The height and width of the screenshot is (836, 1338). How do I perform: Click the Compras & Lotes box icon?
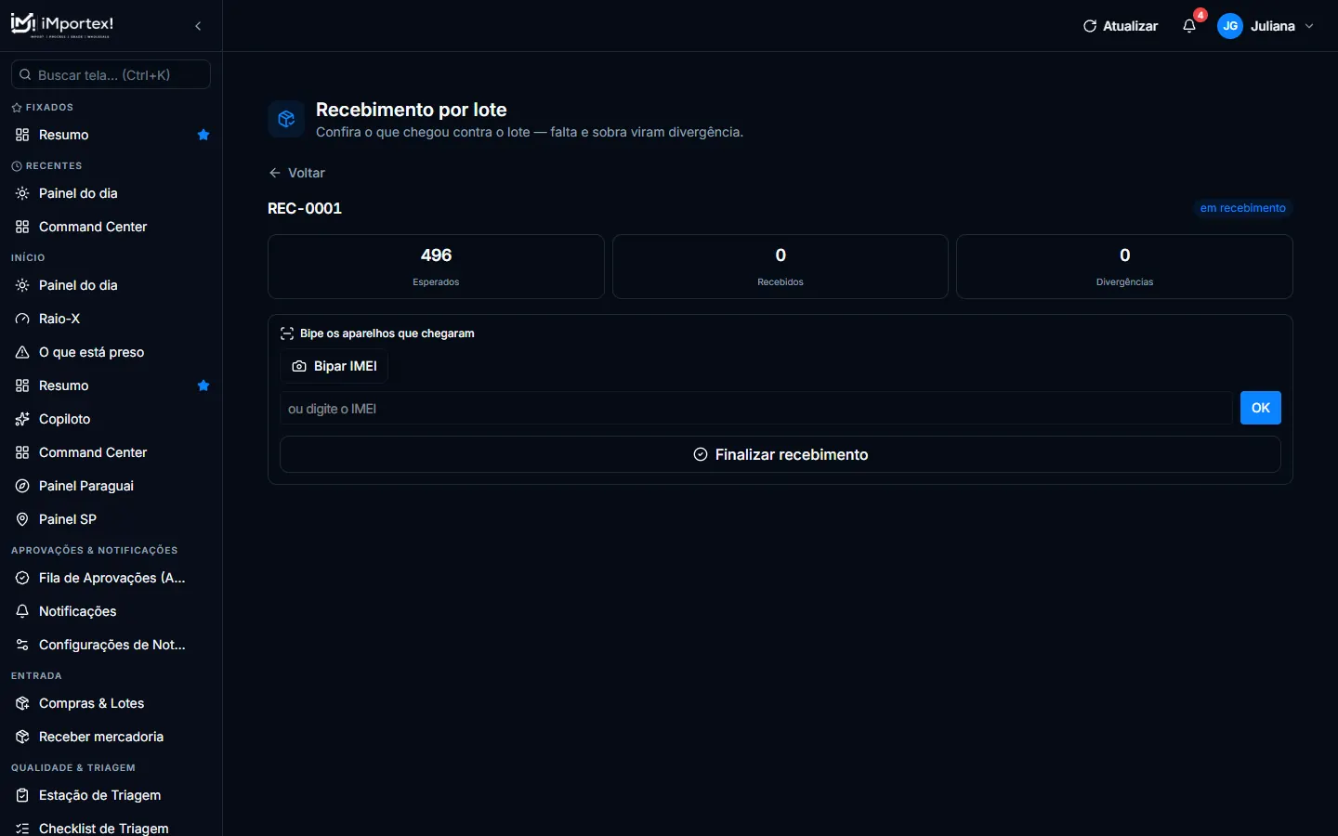click(22, 703)
